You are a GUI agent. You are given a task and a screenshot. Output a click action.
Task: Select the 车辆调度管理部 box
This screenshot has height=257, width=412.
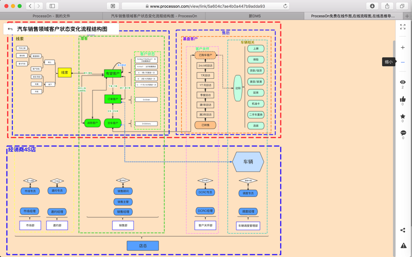coord(248,226)
